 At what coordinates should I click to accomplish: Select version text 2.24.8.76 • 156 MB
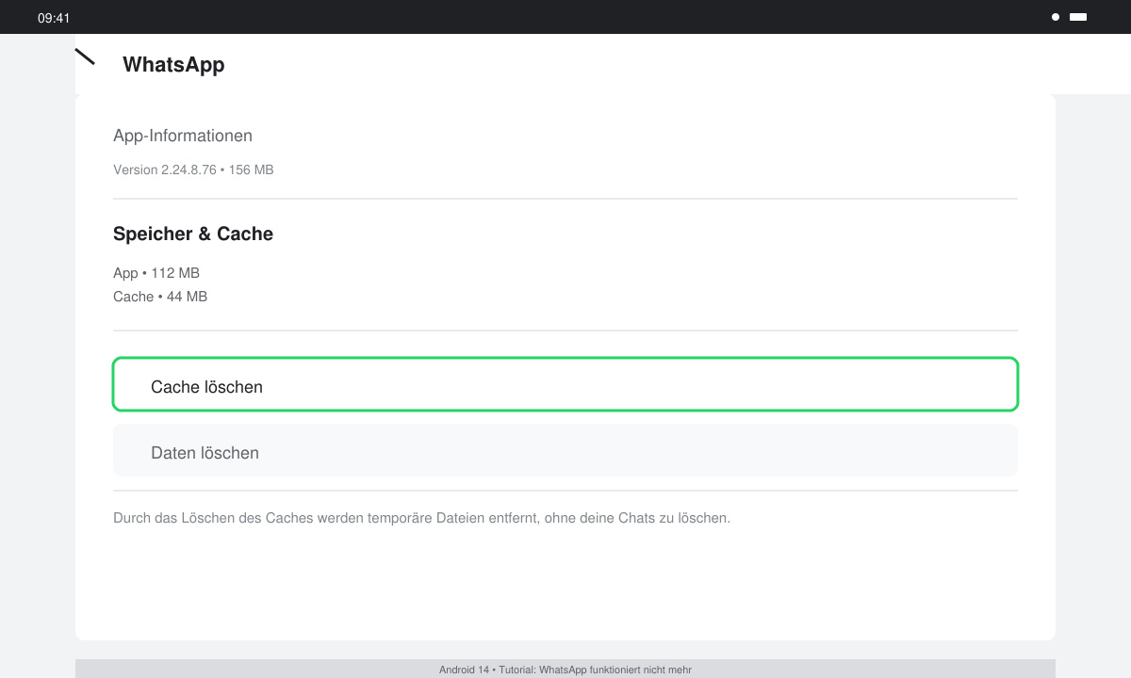[x=193, y=169]
